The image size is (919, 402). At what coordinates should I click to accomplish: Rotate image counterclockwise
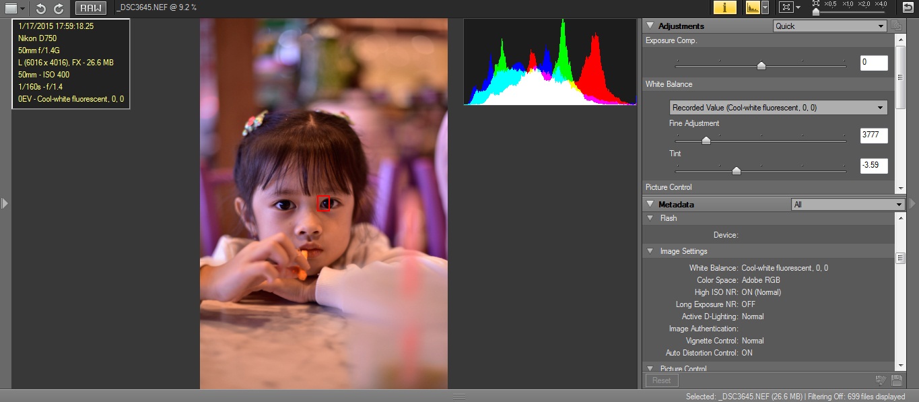coord(41,8)
